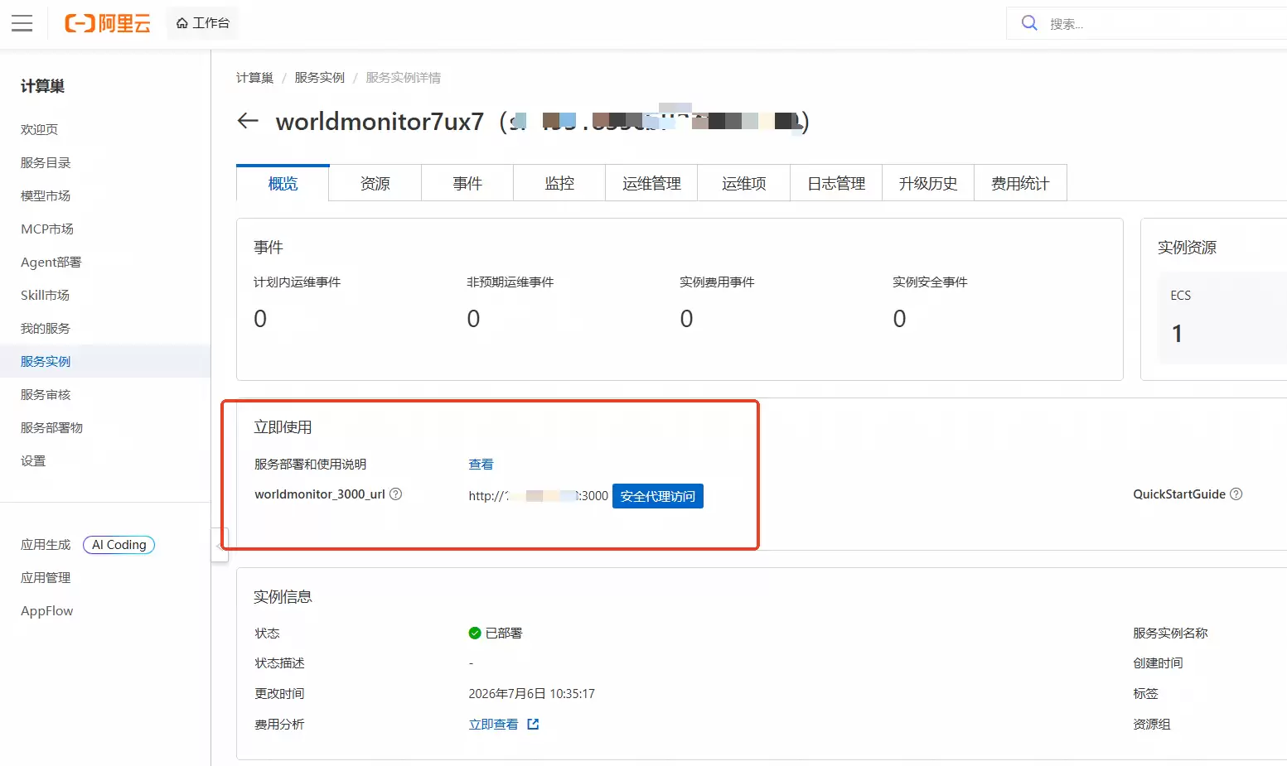Switch to the 资源 tab

[x=375, y=183]
